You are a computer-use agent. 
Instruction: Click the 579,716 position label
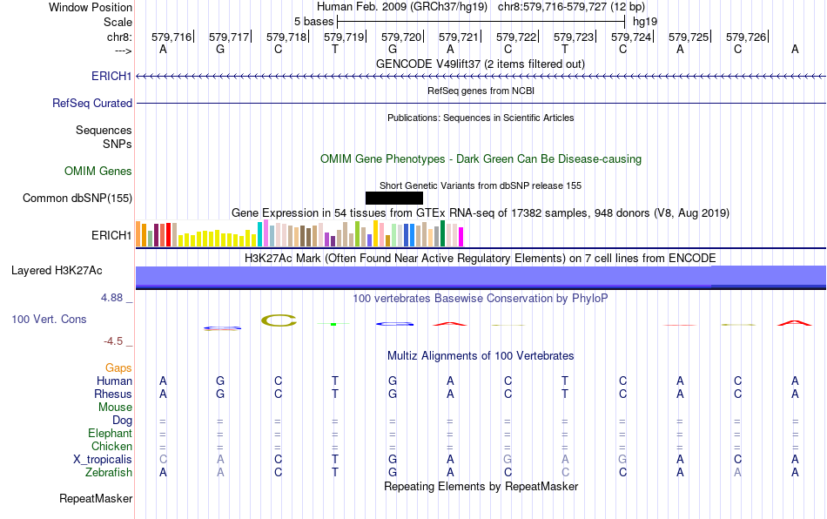[x=171, y=37]
